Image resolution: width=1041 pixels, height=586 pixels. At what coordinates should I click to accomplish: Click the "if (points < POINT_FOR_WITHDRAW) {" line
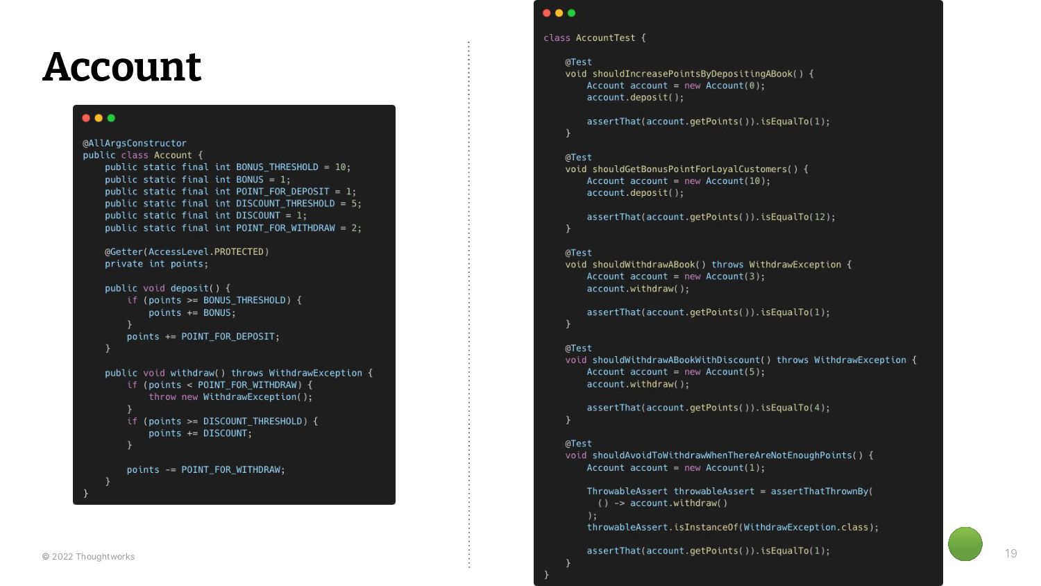[220, 385]
